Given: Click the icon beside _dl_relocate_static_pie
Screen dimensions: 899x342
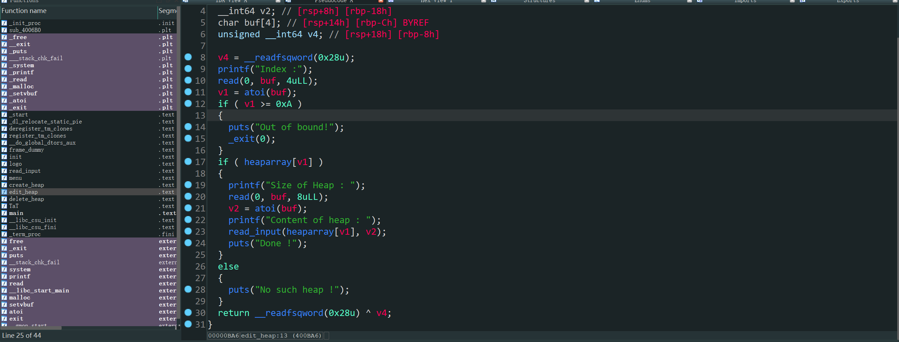Looking at the screenshot, I should 4,122.
